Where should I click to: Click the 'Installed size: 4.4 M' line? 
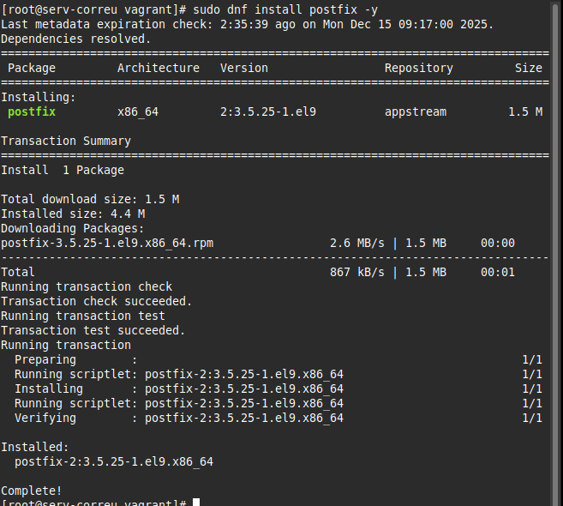pos(73,214)
